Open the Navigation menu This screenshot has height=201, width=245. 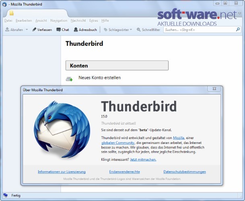coord(59,21)
